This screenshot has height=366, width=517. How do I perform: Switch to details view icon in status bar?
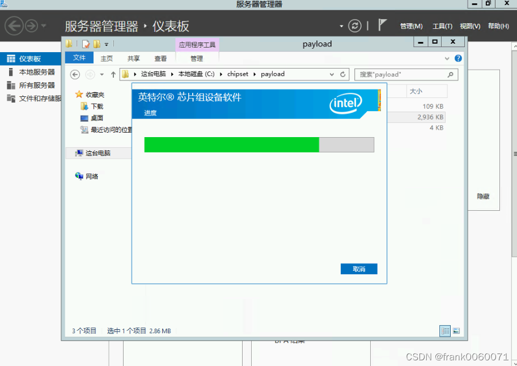(x=445, y=331)
